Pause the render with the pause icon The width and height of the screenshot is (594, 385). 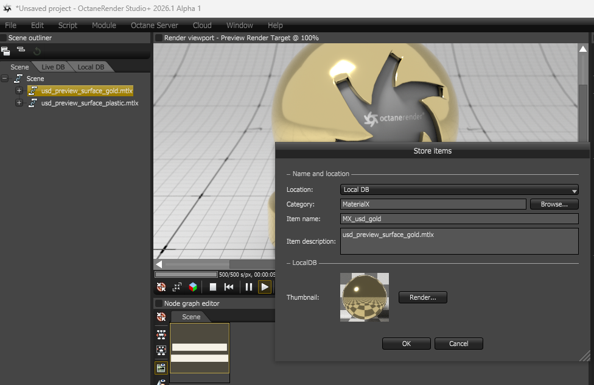coord(249,287)
